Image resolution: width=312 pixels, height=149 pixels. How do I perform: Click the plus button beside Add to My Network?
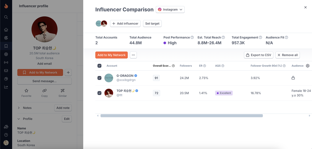coord(68,72)
